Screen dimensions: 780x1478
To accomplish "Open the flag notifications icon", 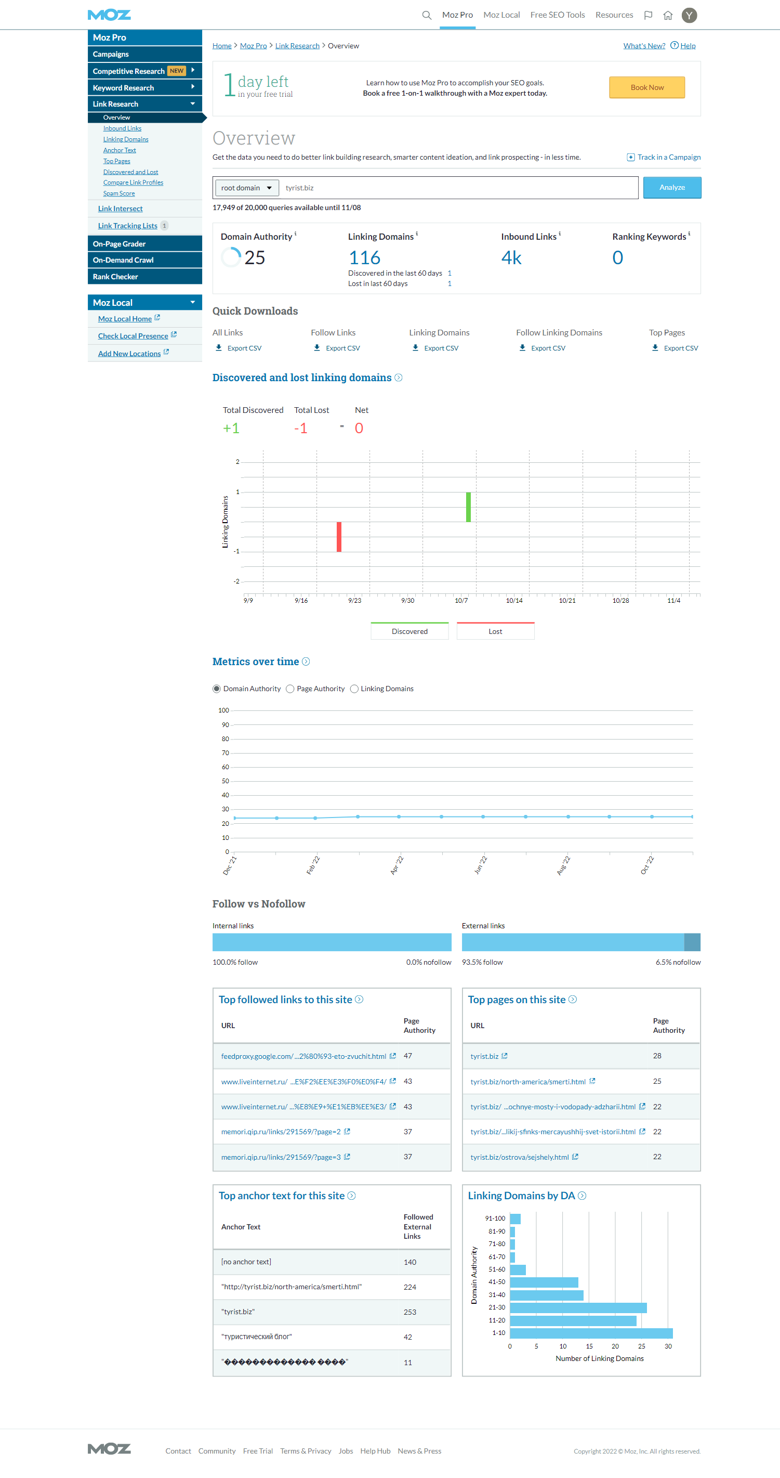I will click(x=648, y=16).
